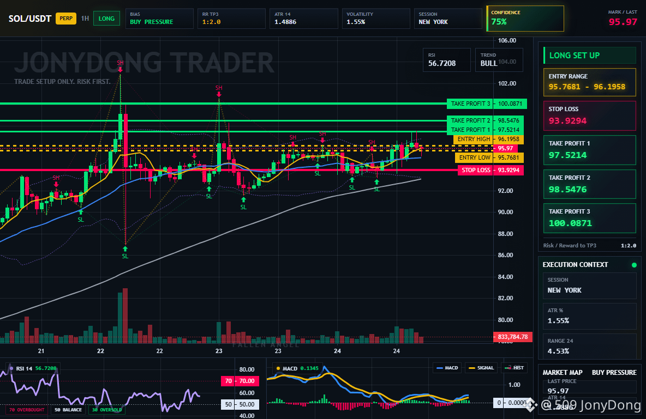Click the Execution Context header
646x419 pixels.
coord(575,265)
